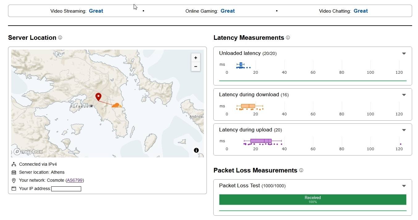
Task: Click the 'Piraeus' label on map
Action: (x=79, y=106)
